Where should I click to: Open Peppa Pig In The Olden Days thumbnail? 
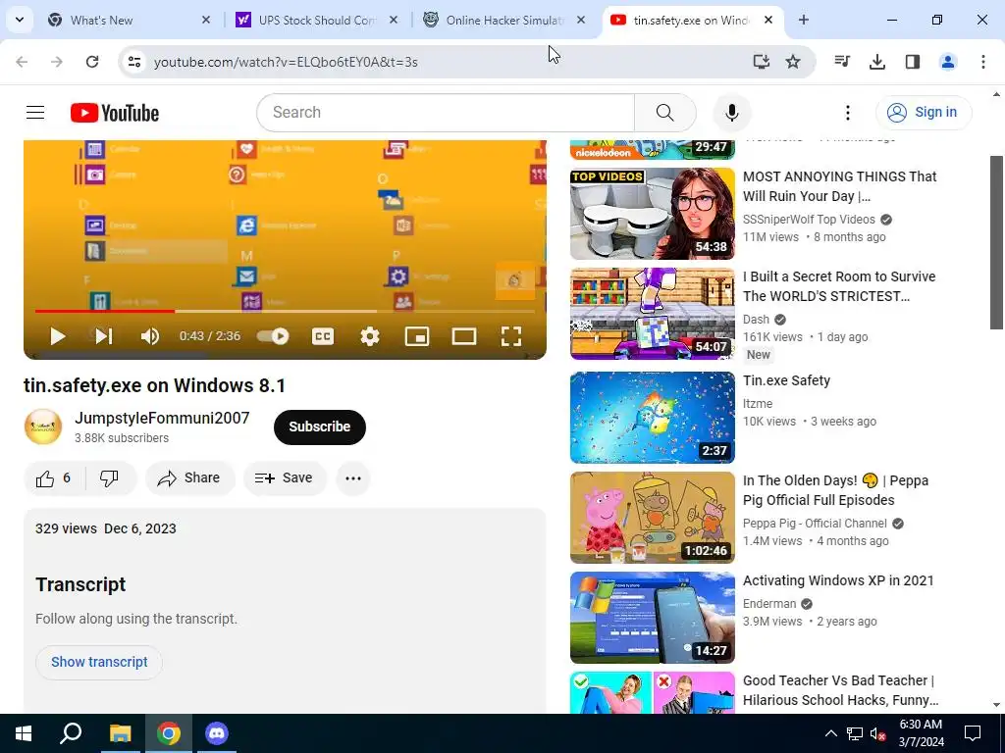pos(653,518)
